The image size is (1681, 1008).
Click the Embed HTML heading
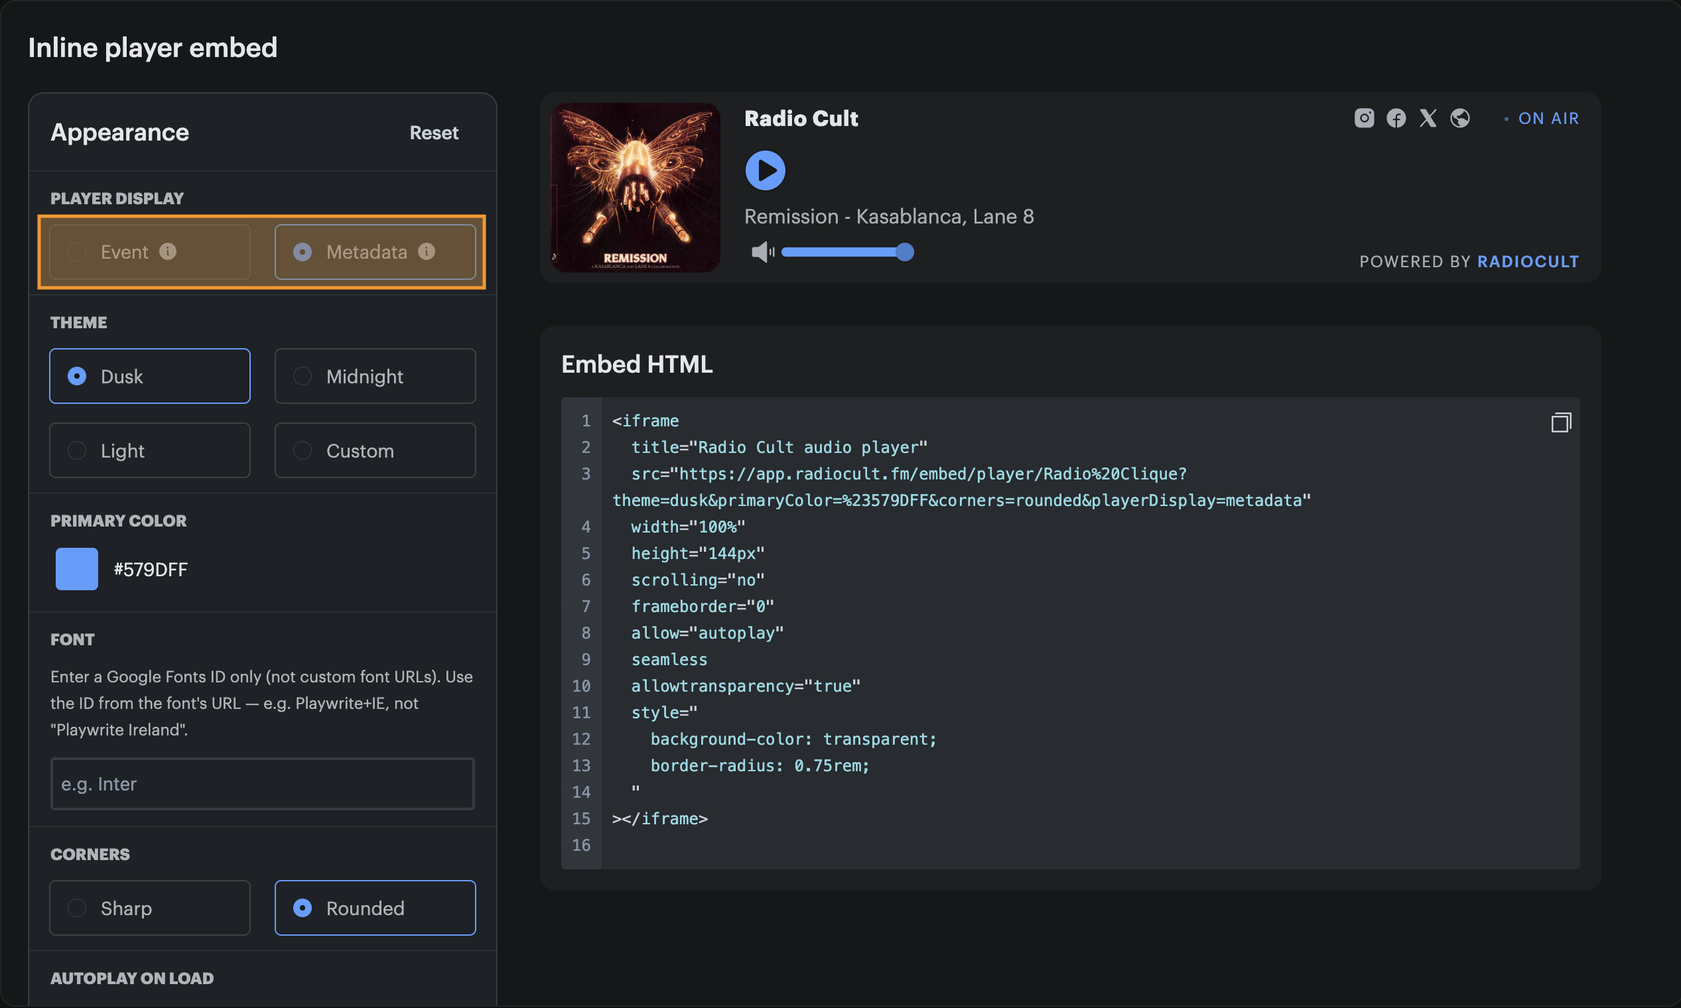coord(637,364)
